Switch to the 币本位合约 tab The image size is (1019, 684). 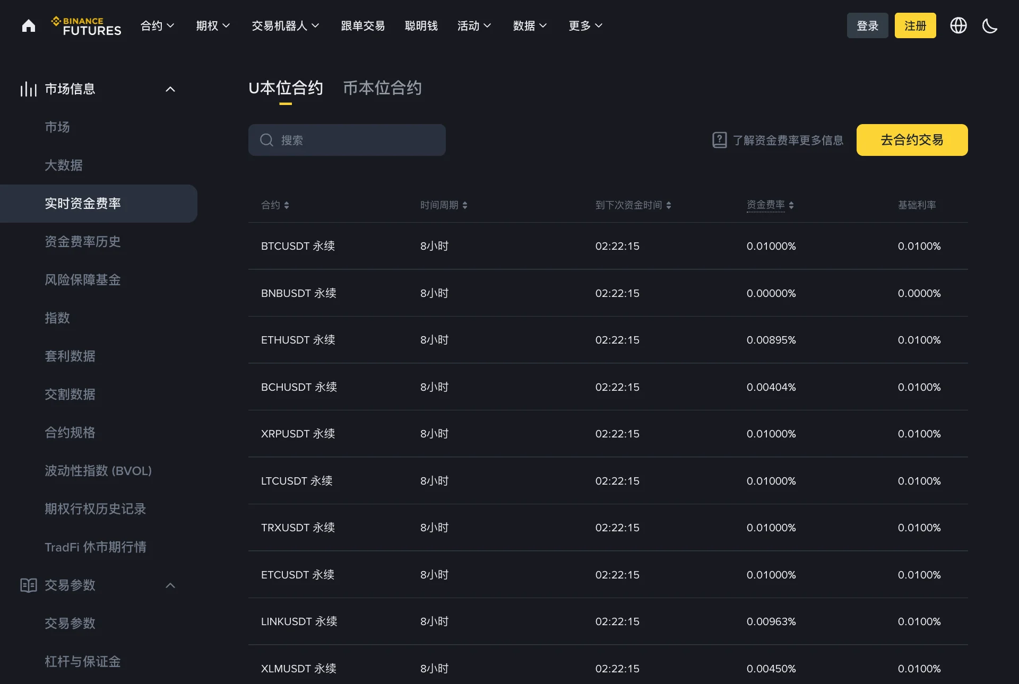pos(382,88)
